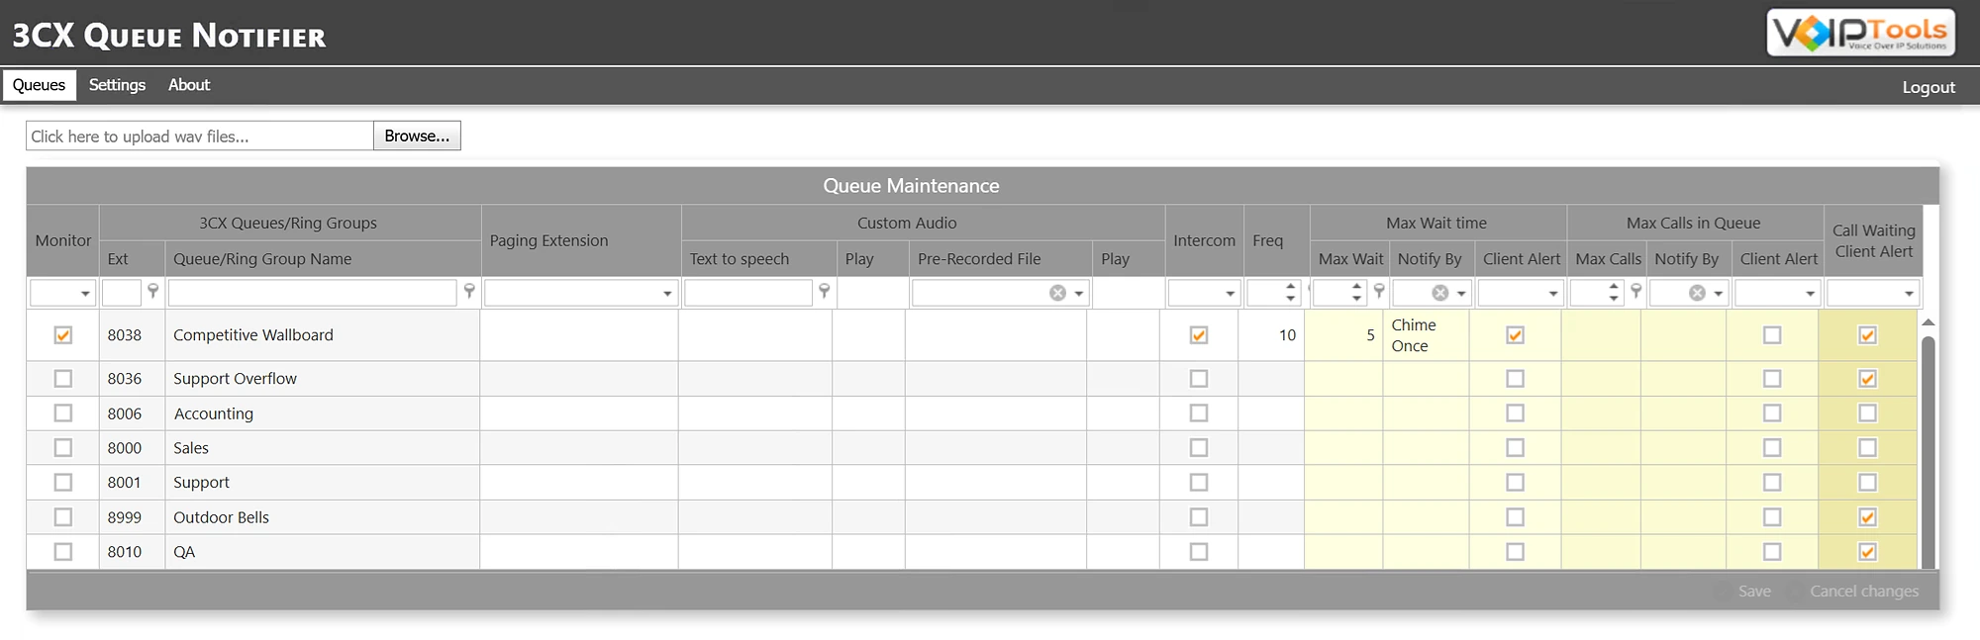This screenshot has width=1980, height=640.
Task: Enable Intercom for Outdoor Bells
Action: click(1199, 517)
